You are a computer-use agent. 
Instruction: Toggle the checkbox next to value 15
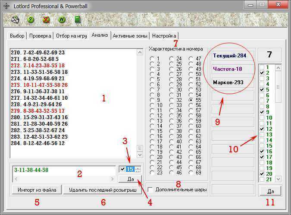122,169
